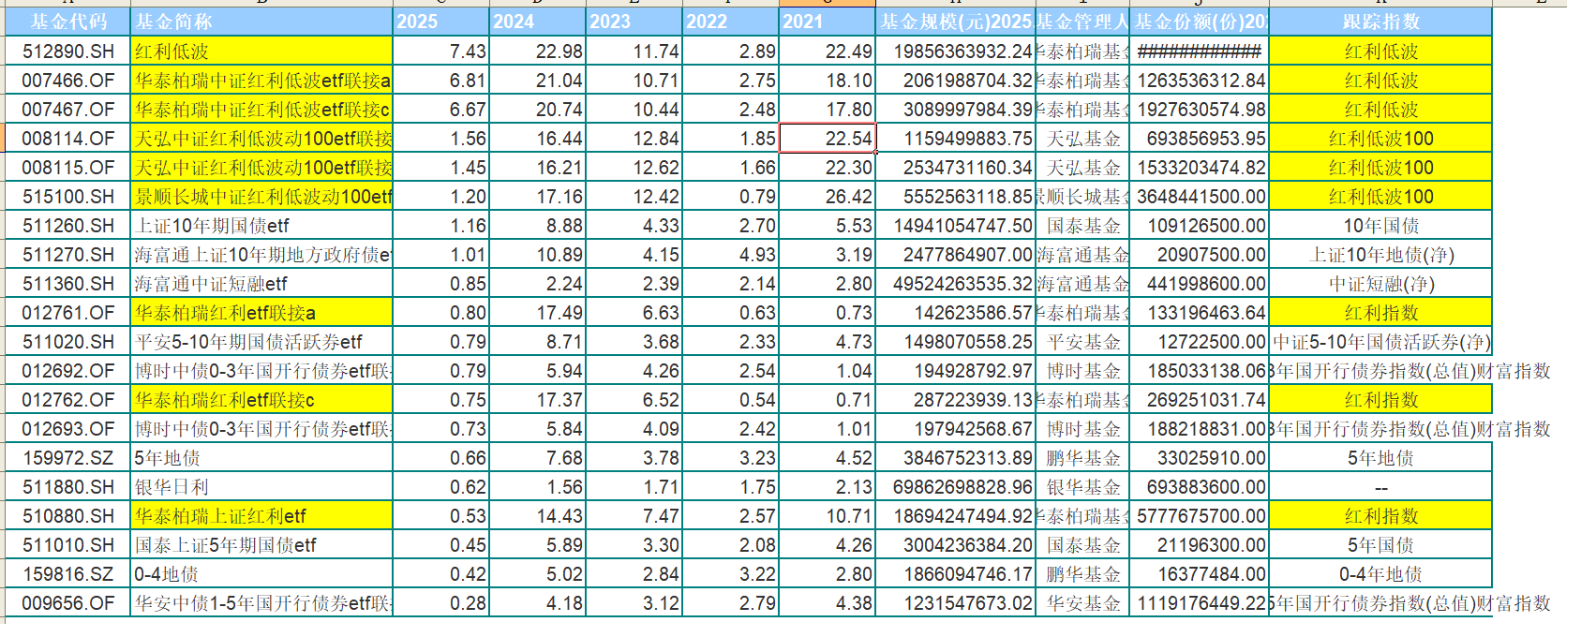Click fund code 009656.OF
This screenshot has width=1581, height=637.
[67, 603]
